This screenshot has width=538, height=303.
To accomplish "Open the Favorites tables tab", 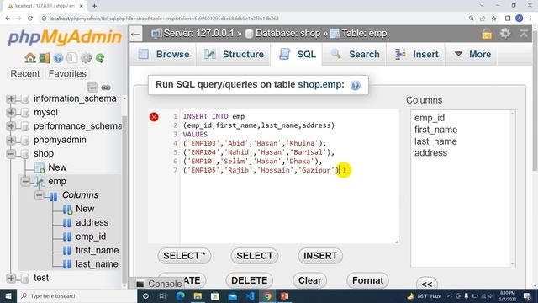I will coord(67,74).
